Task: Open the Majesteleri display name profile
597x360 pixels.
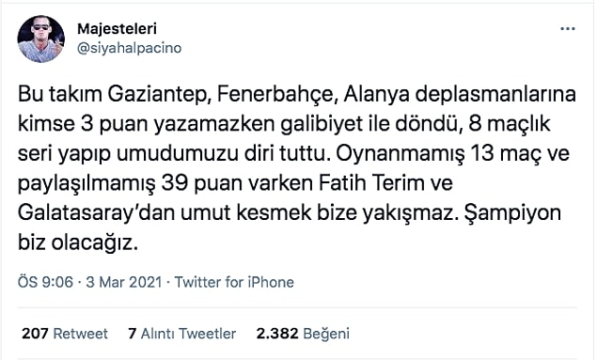Action: pyautogui.click(x=117, y=29)
